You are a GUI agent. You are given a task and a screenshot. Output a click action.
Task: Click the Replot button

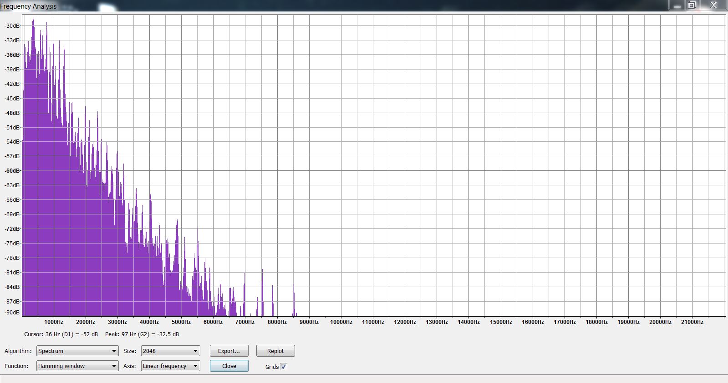coord(275,351)
